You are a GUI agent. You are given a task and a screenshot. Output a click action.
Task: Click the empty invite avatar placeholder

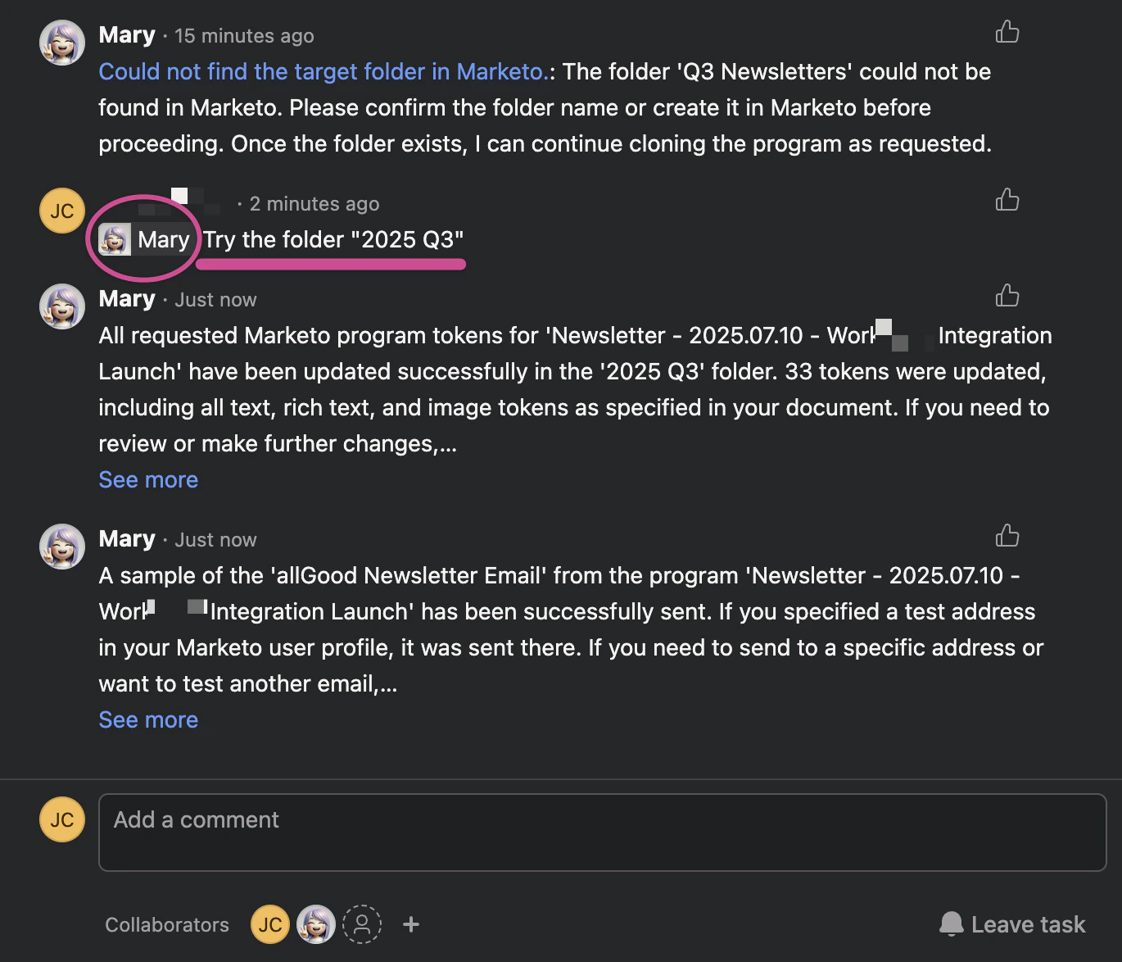362,923
